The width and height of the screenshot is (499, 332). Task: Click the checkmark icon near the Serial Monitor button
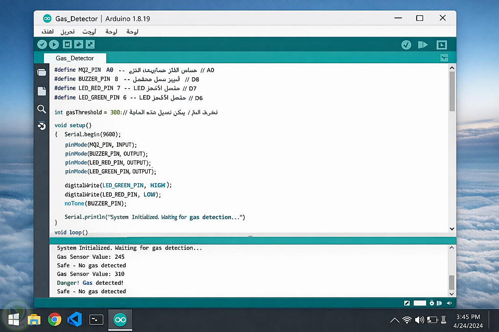(406, 45)
